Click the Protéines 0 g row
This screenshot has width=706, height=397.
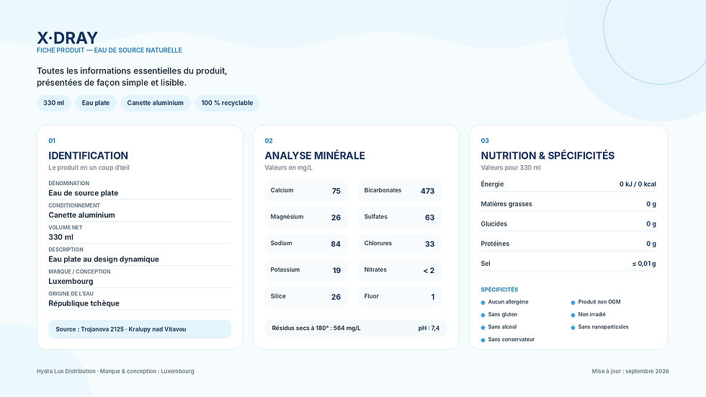coord(568,244)
